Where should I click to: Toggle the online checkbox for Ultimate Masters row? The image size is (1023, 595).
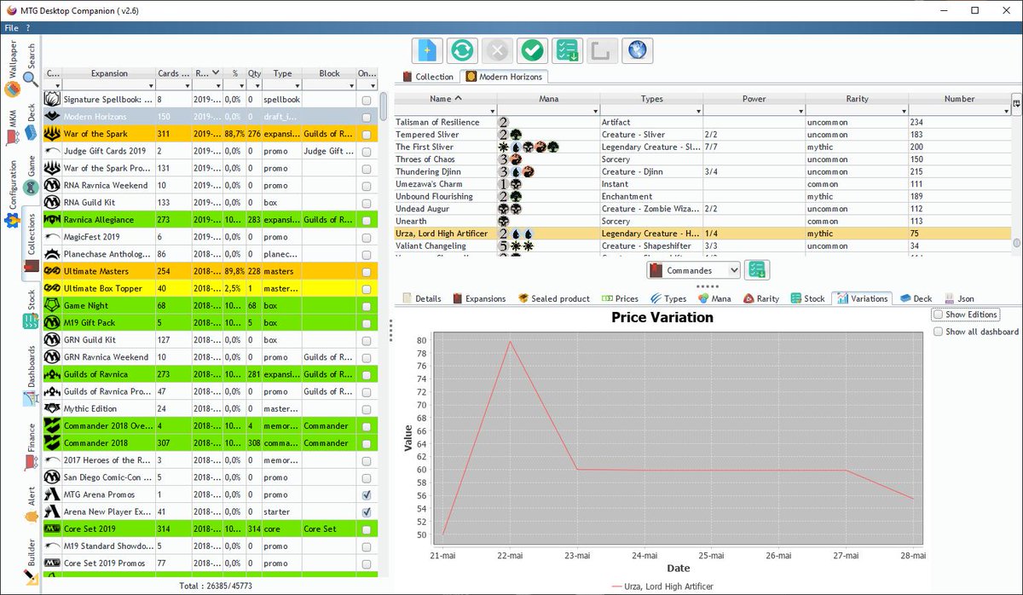(366, 271)
